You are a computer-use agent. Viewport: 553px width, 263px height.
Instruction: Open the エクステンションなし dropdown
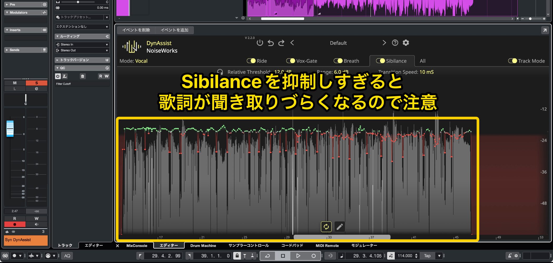click(x=82, y=27)
